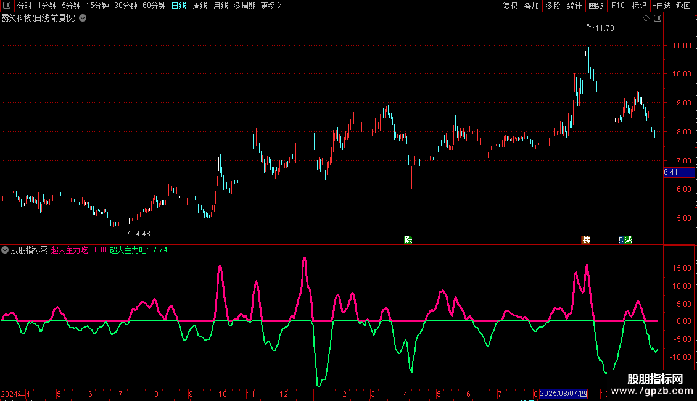Click the 15.00 indicator axis label

pos(682,268)
